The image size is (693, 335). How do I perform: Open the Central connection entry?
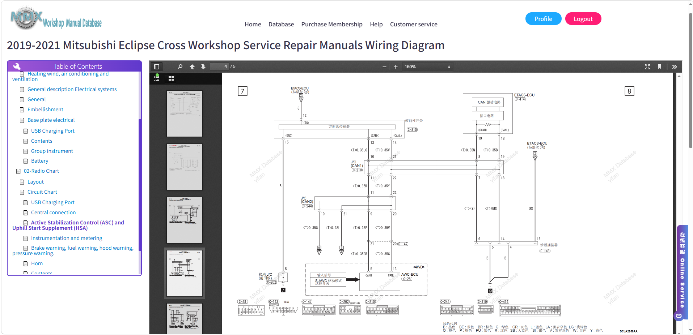[53, 212]
